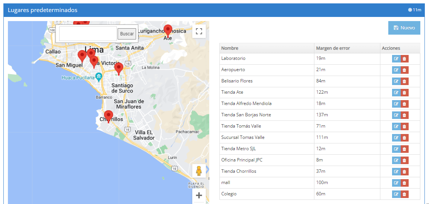Click the map marker near Ate
Viewport: 429px width, 204px height.
168,30
